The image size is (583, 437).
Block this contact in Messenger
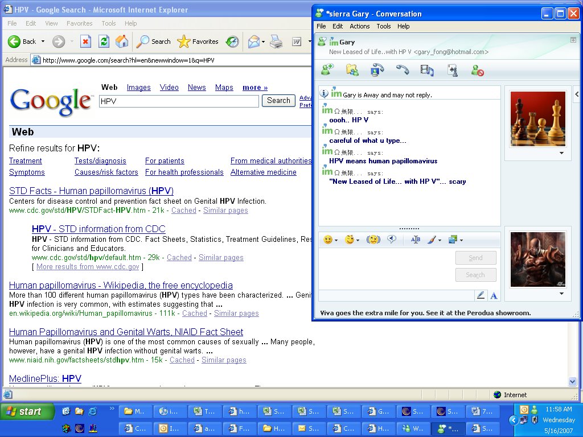pos(478,70)
